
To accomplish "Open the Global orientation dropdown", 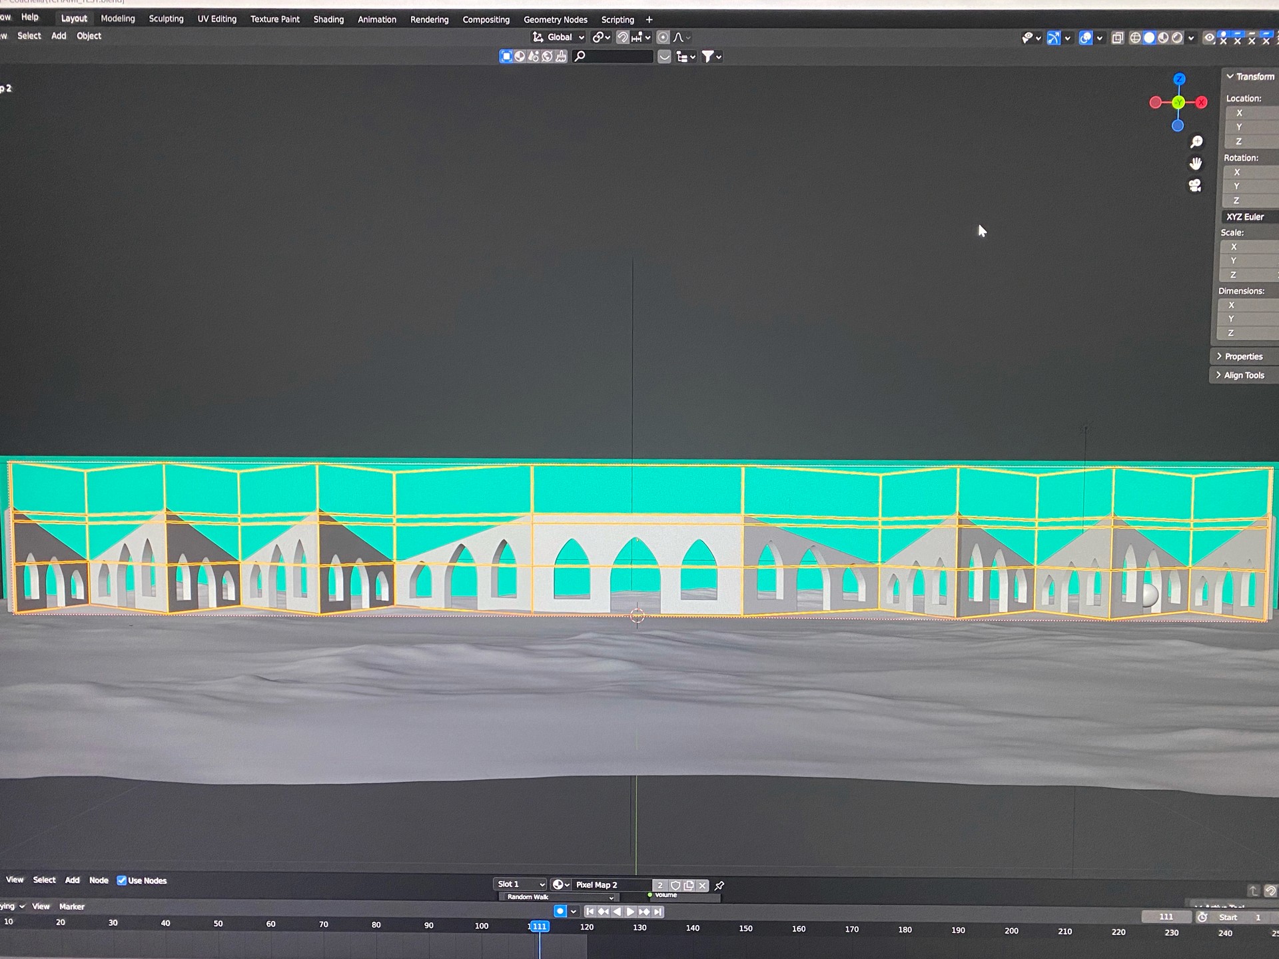I will (560, 37).
